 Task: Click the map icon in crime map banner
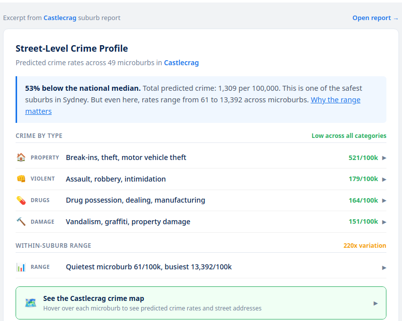pos(31,303)
